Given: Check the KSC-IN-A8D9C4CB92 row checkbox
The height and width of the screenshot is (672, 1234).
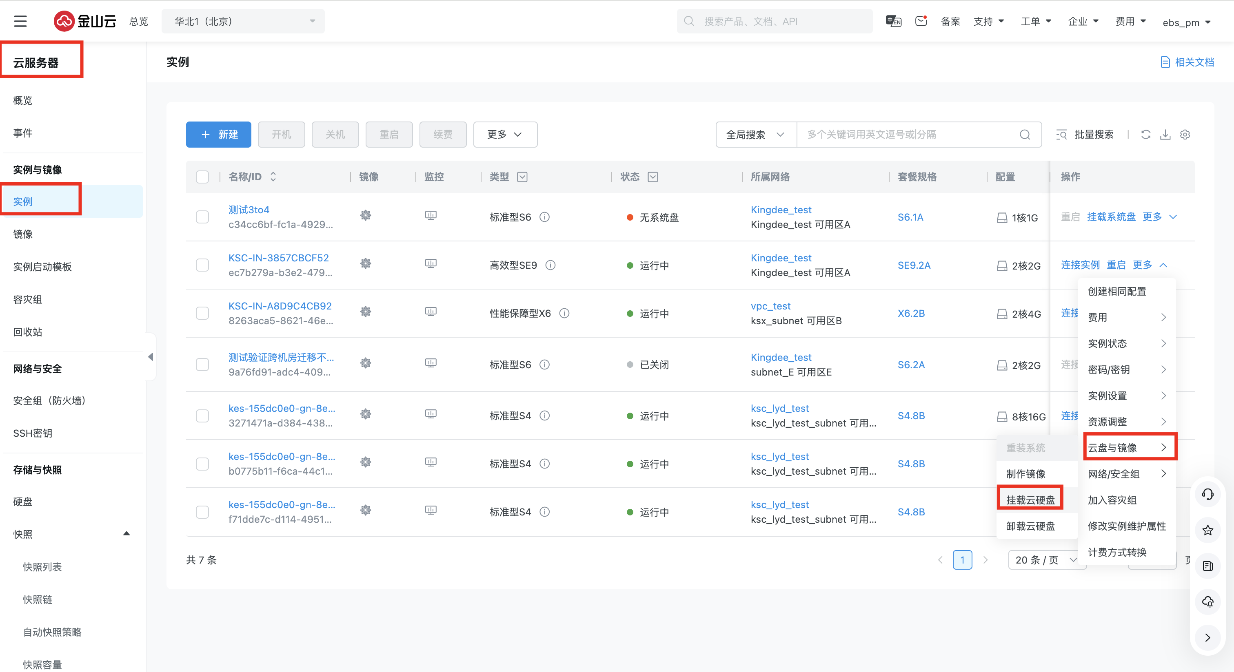Looking at the screenshot, I should pos(202,313).
